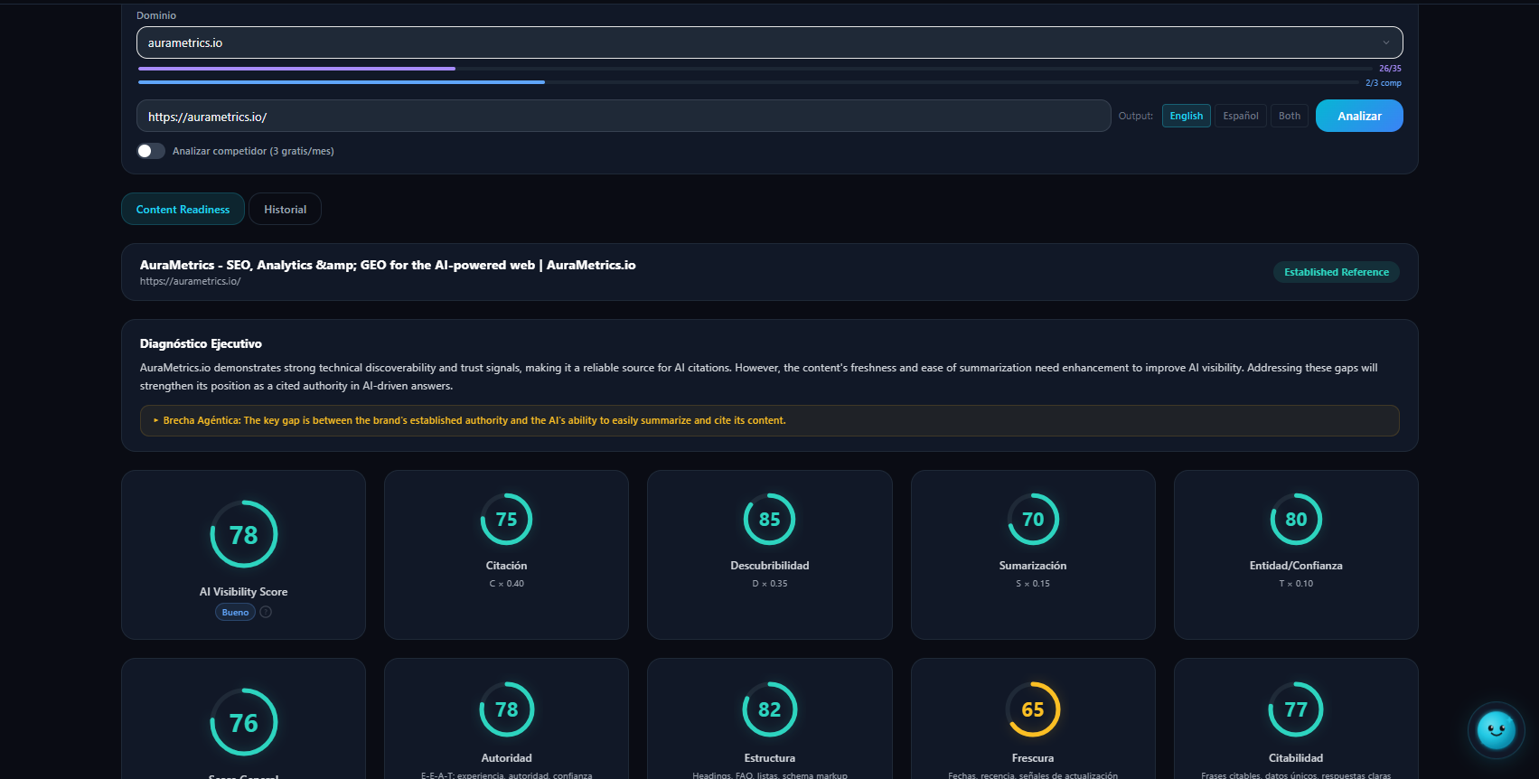Click the Brecha Agéntica highlighted note
The image size is (1539, 779).
point(769,420)
